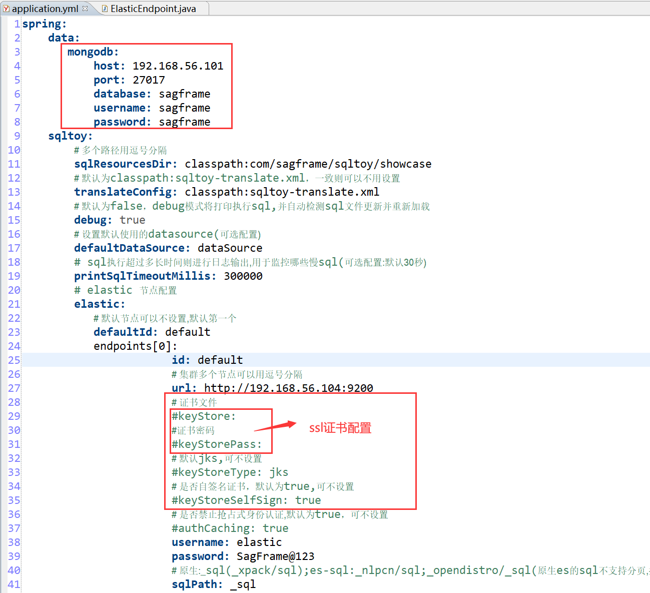Click the url http://192.168.56.104:9200
The height and width of the screenshot is (593, 650).
(x=289, y=388)
